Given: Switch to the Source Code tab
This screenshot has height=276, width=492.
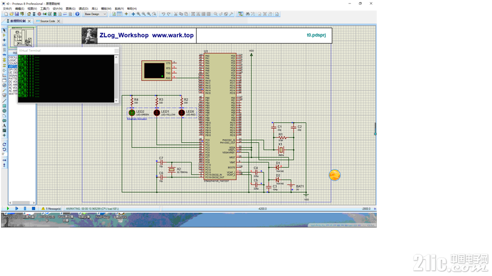Looking at the screenshot, I should 47,21.
